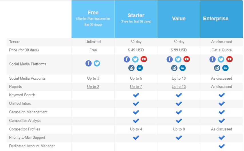Click the Instagram icon under Starter plan

click(131, 68)
